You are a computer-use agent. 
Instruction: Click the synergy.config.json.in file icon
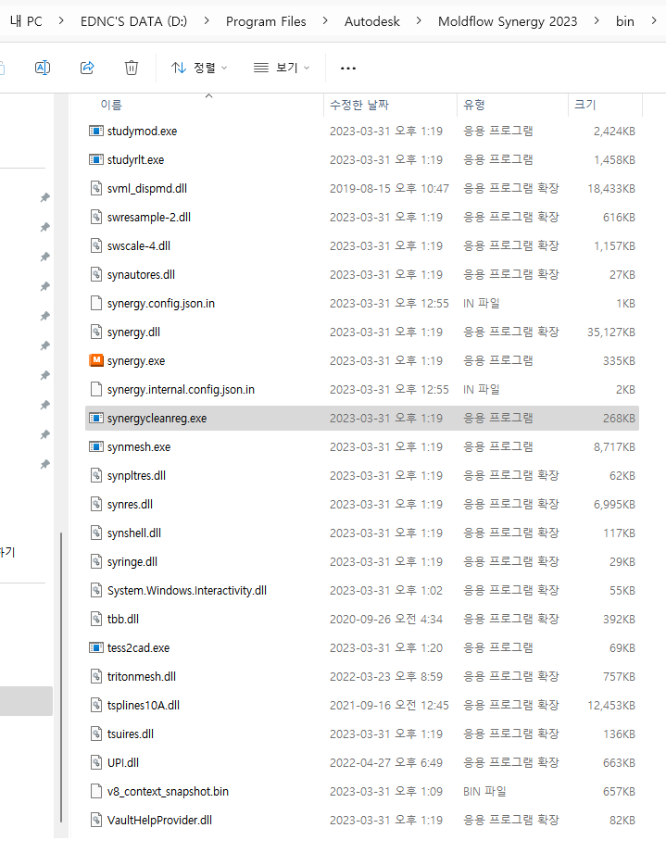[x=95, y=303]
